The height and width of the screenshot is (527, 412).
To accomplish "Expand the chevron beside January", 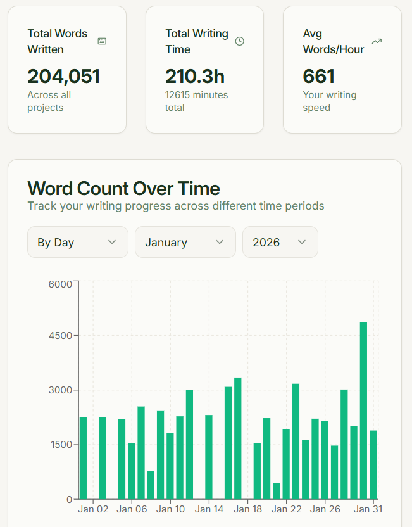I will tap(220, 242).
